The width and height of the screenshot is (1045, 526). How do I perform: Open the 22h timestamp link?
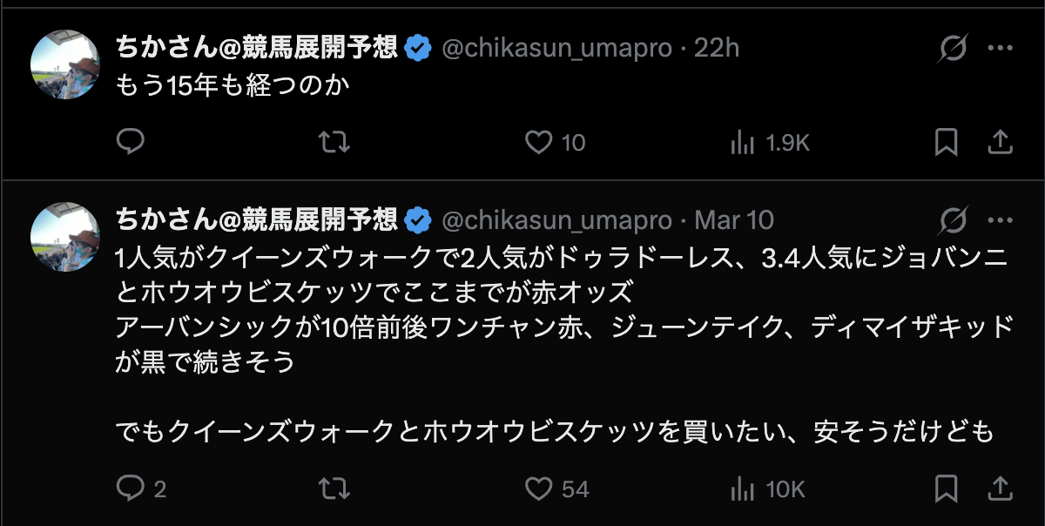(717, 48)
